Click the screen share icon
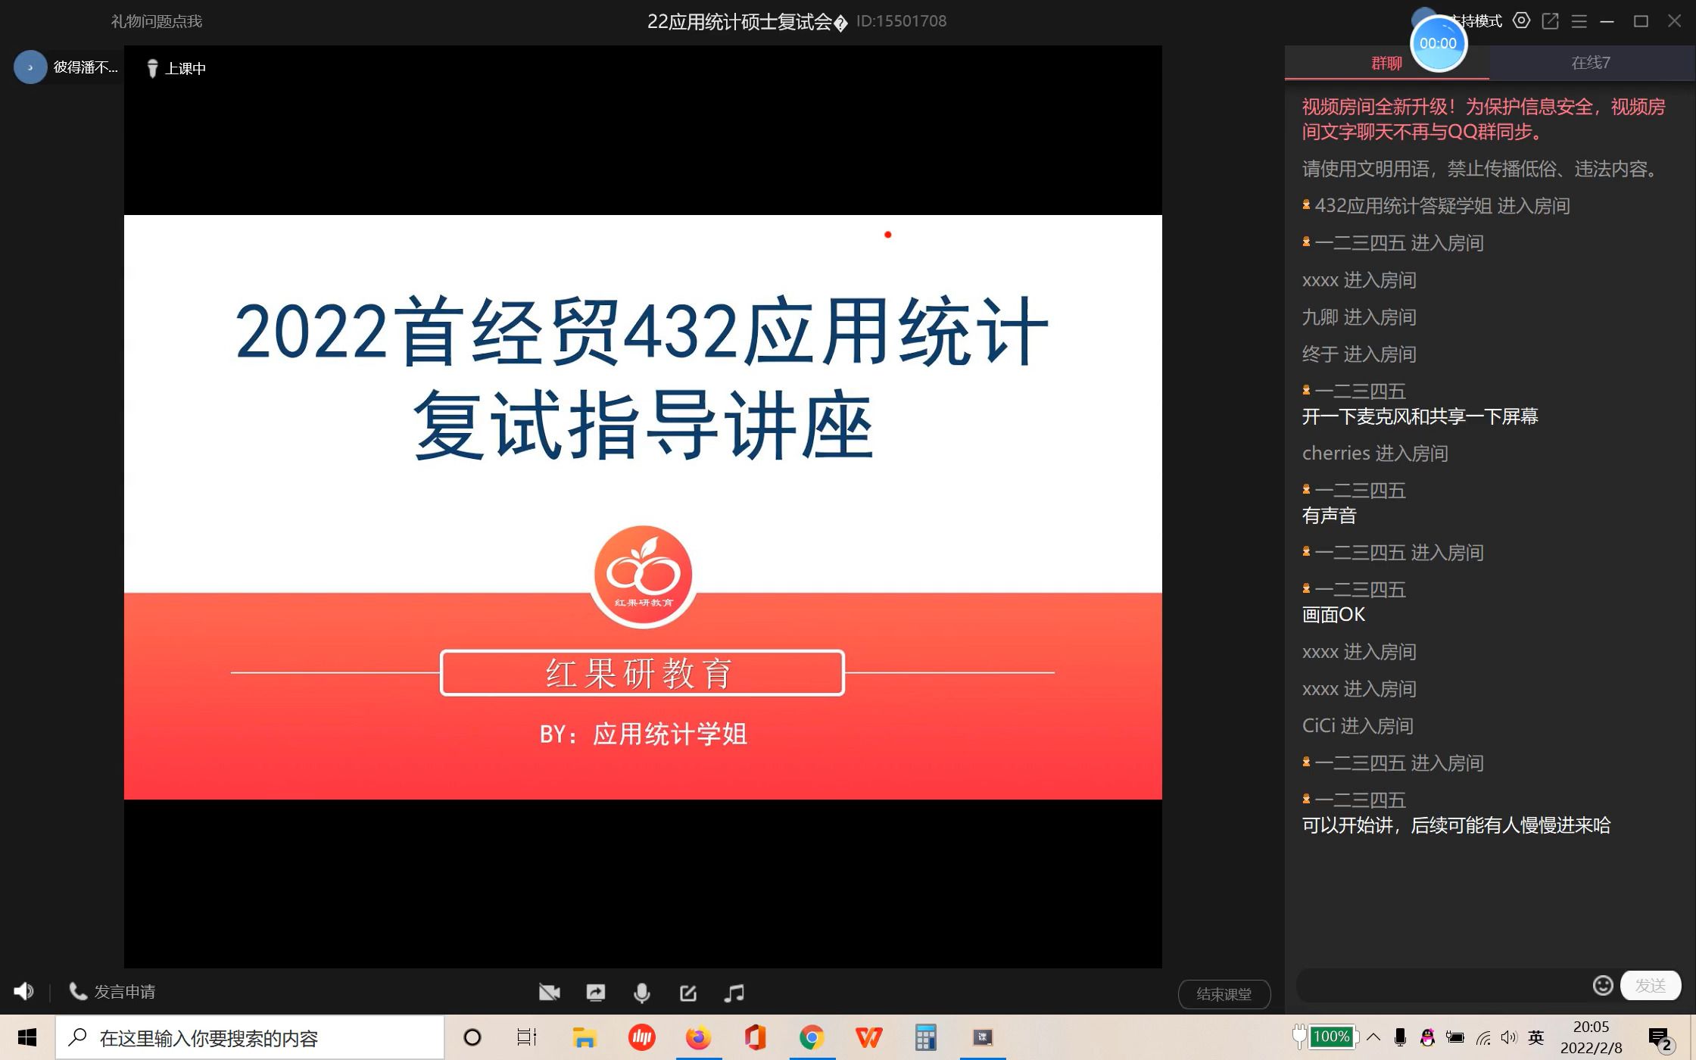 pyautogui.click(x=596, y=993)
